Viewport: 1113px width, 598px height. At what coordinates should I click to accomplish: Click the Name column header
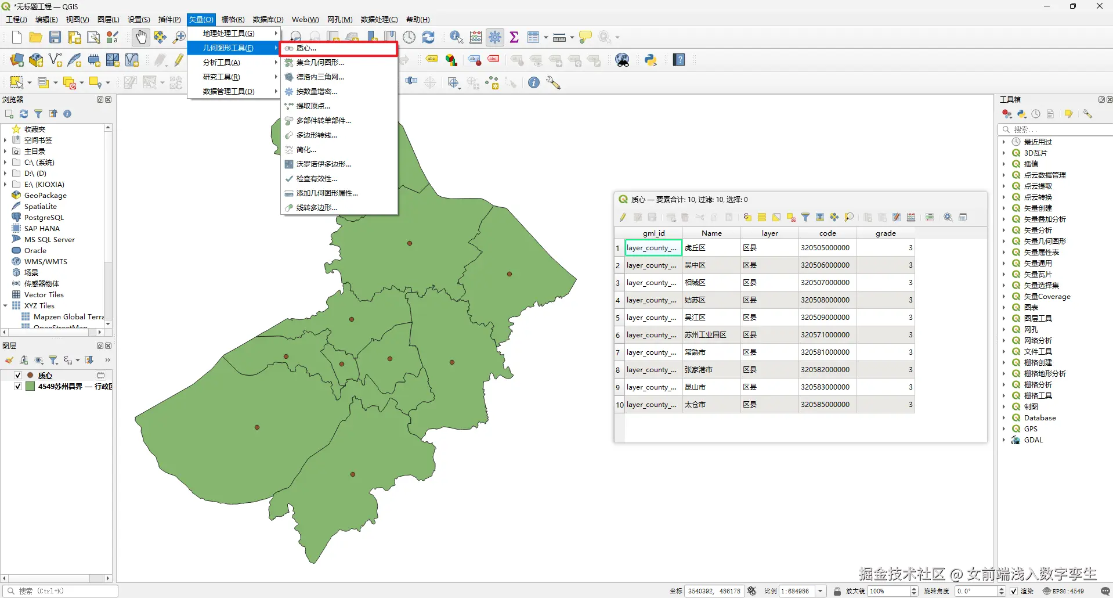click(x=711, y=233)
